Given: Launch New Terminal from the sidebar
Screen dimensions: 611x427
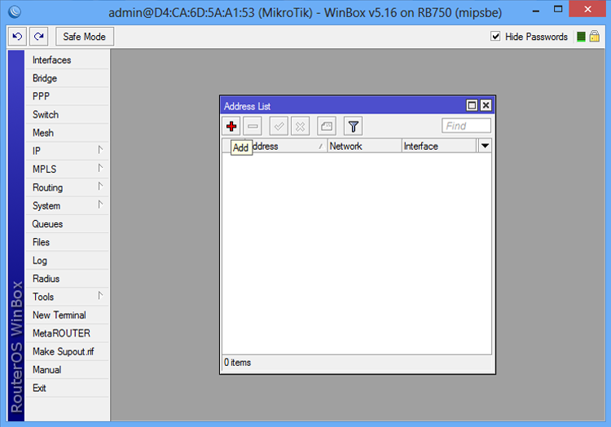Looking at the screenshot, I should pyautogui.click(x=67, y=315).
